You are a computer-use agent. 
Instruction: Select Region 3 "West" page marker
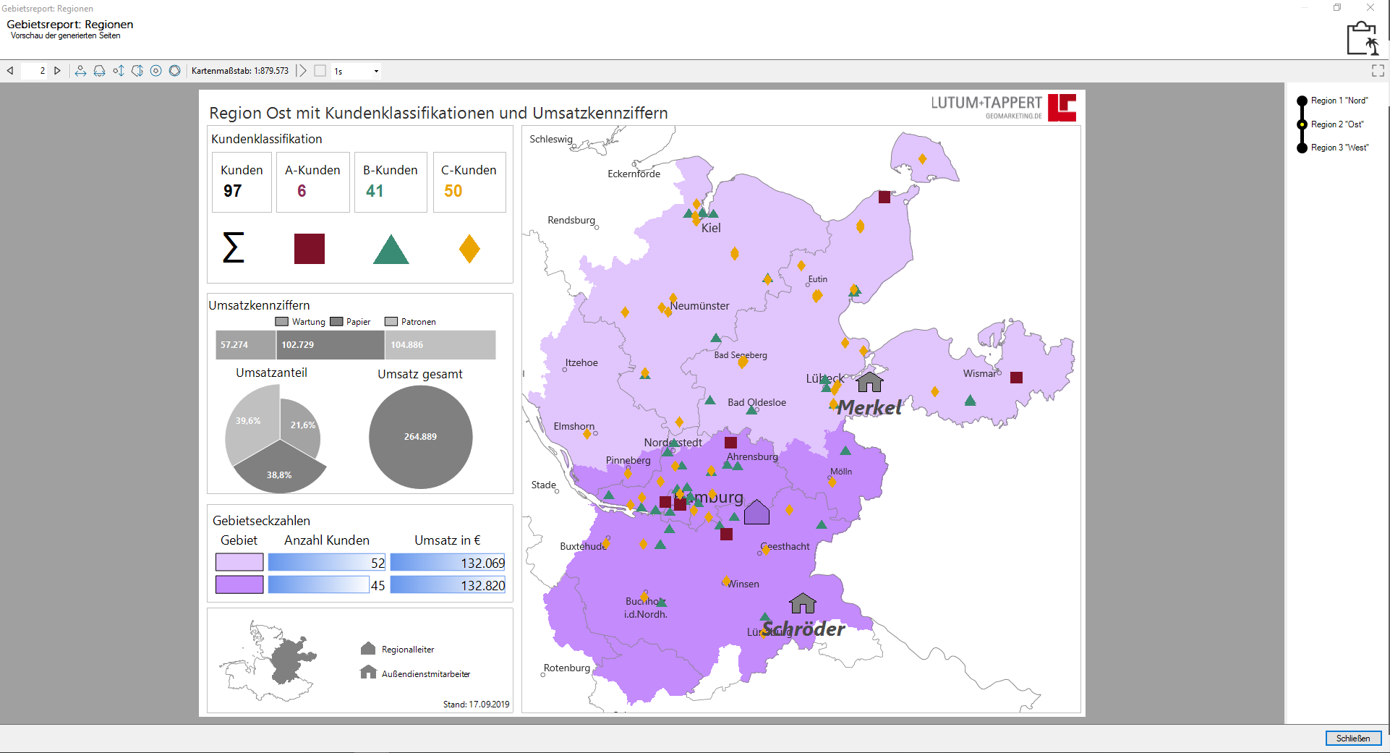(1302, 148)
